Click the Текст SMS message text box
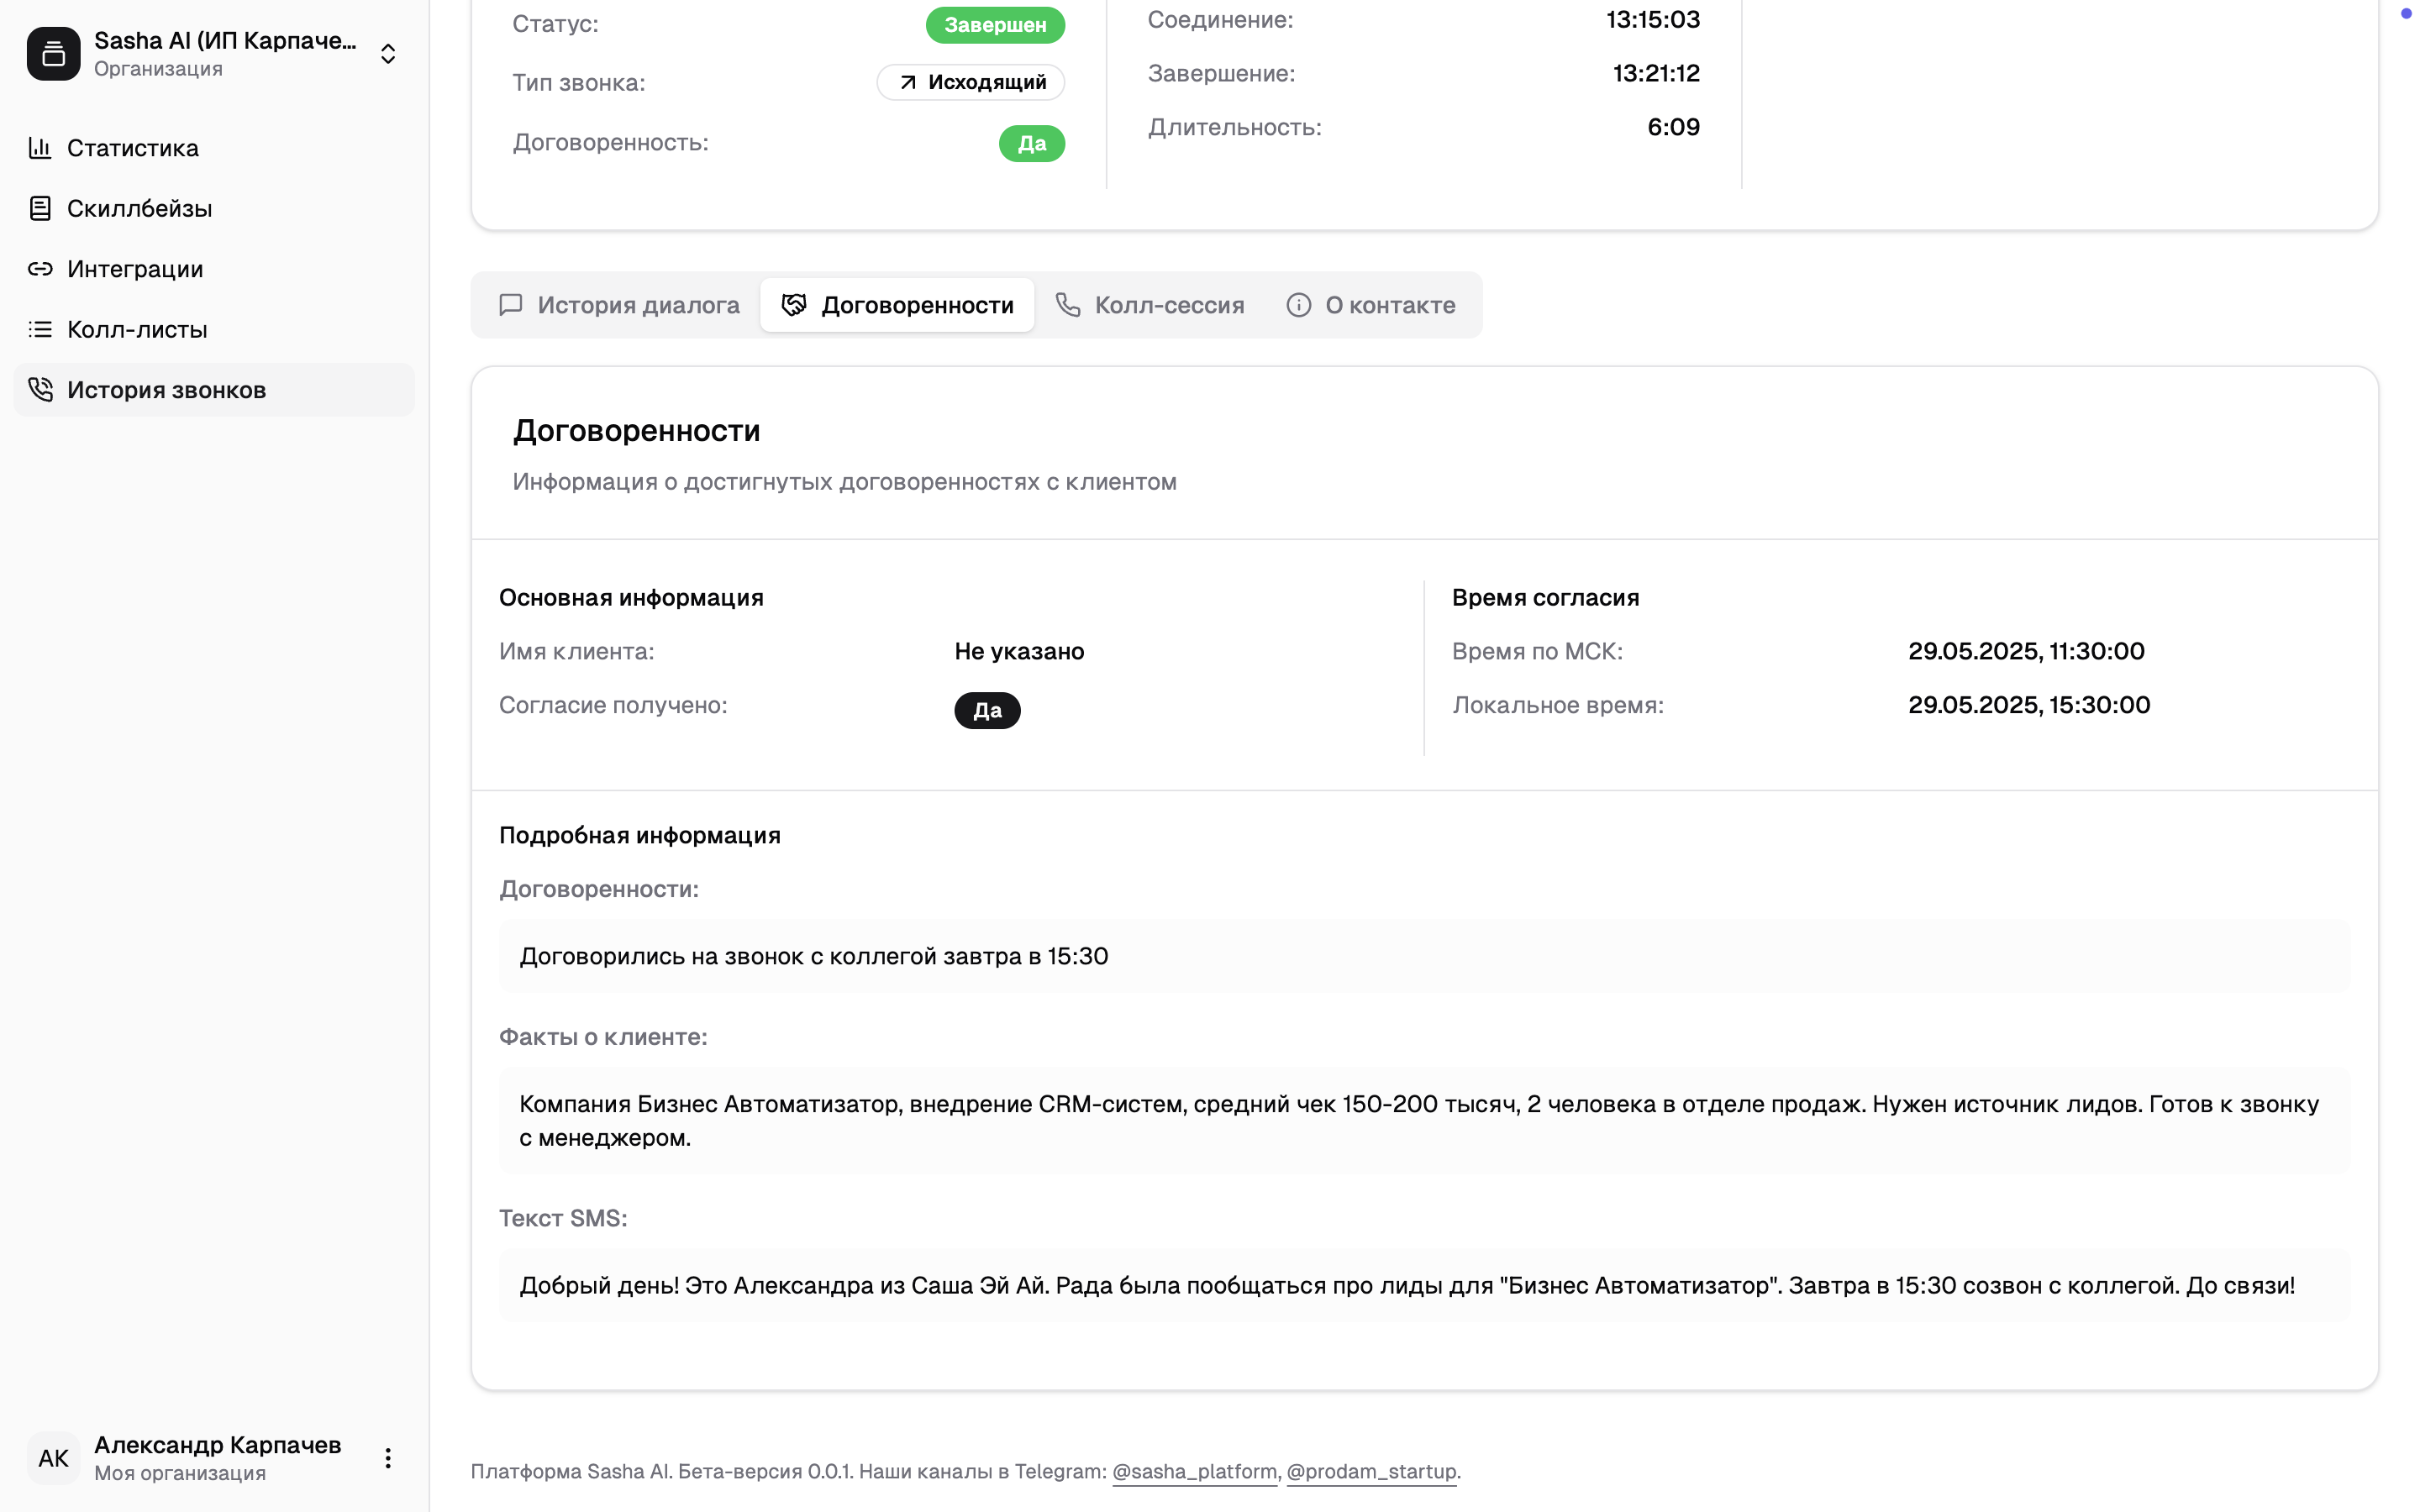Viewport: 2420px width, 1512px height. pyautogui.click(x=1424, y=1286)
